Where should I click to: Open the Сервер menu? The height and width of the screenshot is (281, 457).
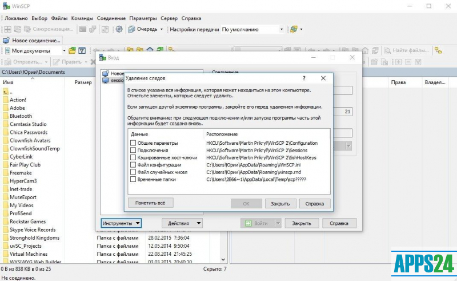tap(169, 18)
